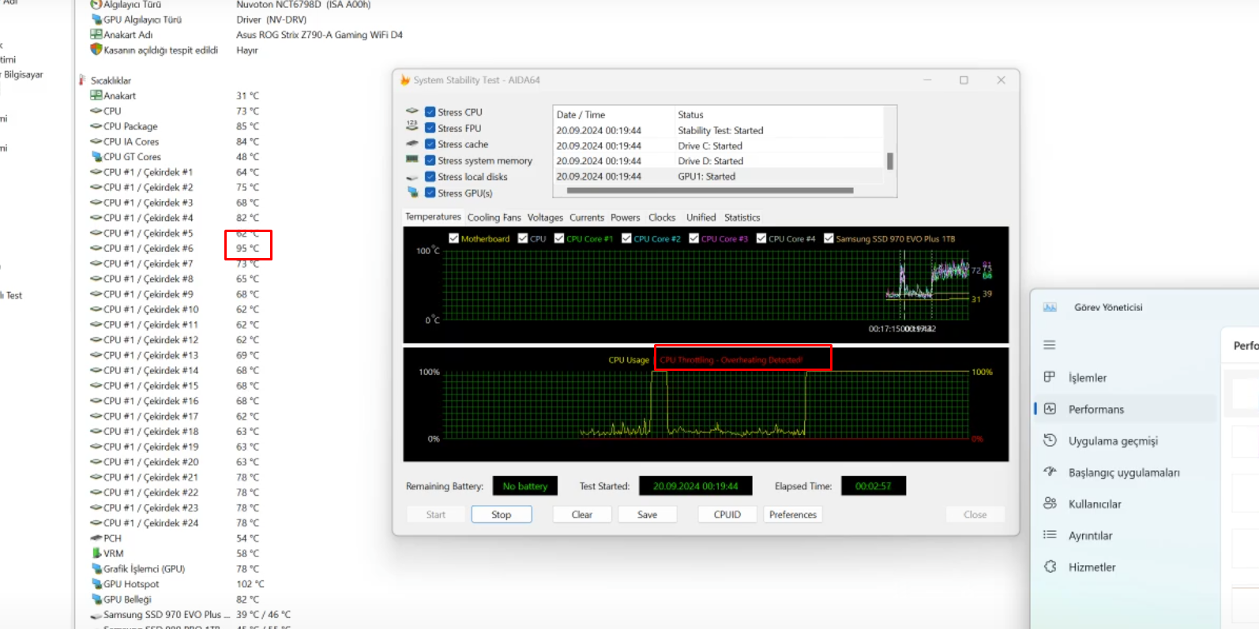The width and height of the screenshot is (1259, 629).
Task: Uncheck Samsung SSD 970 EVO Plus legend
Action: (829, 238)
